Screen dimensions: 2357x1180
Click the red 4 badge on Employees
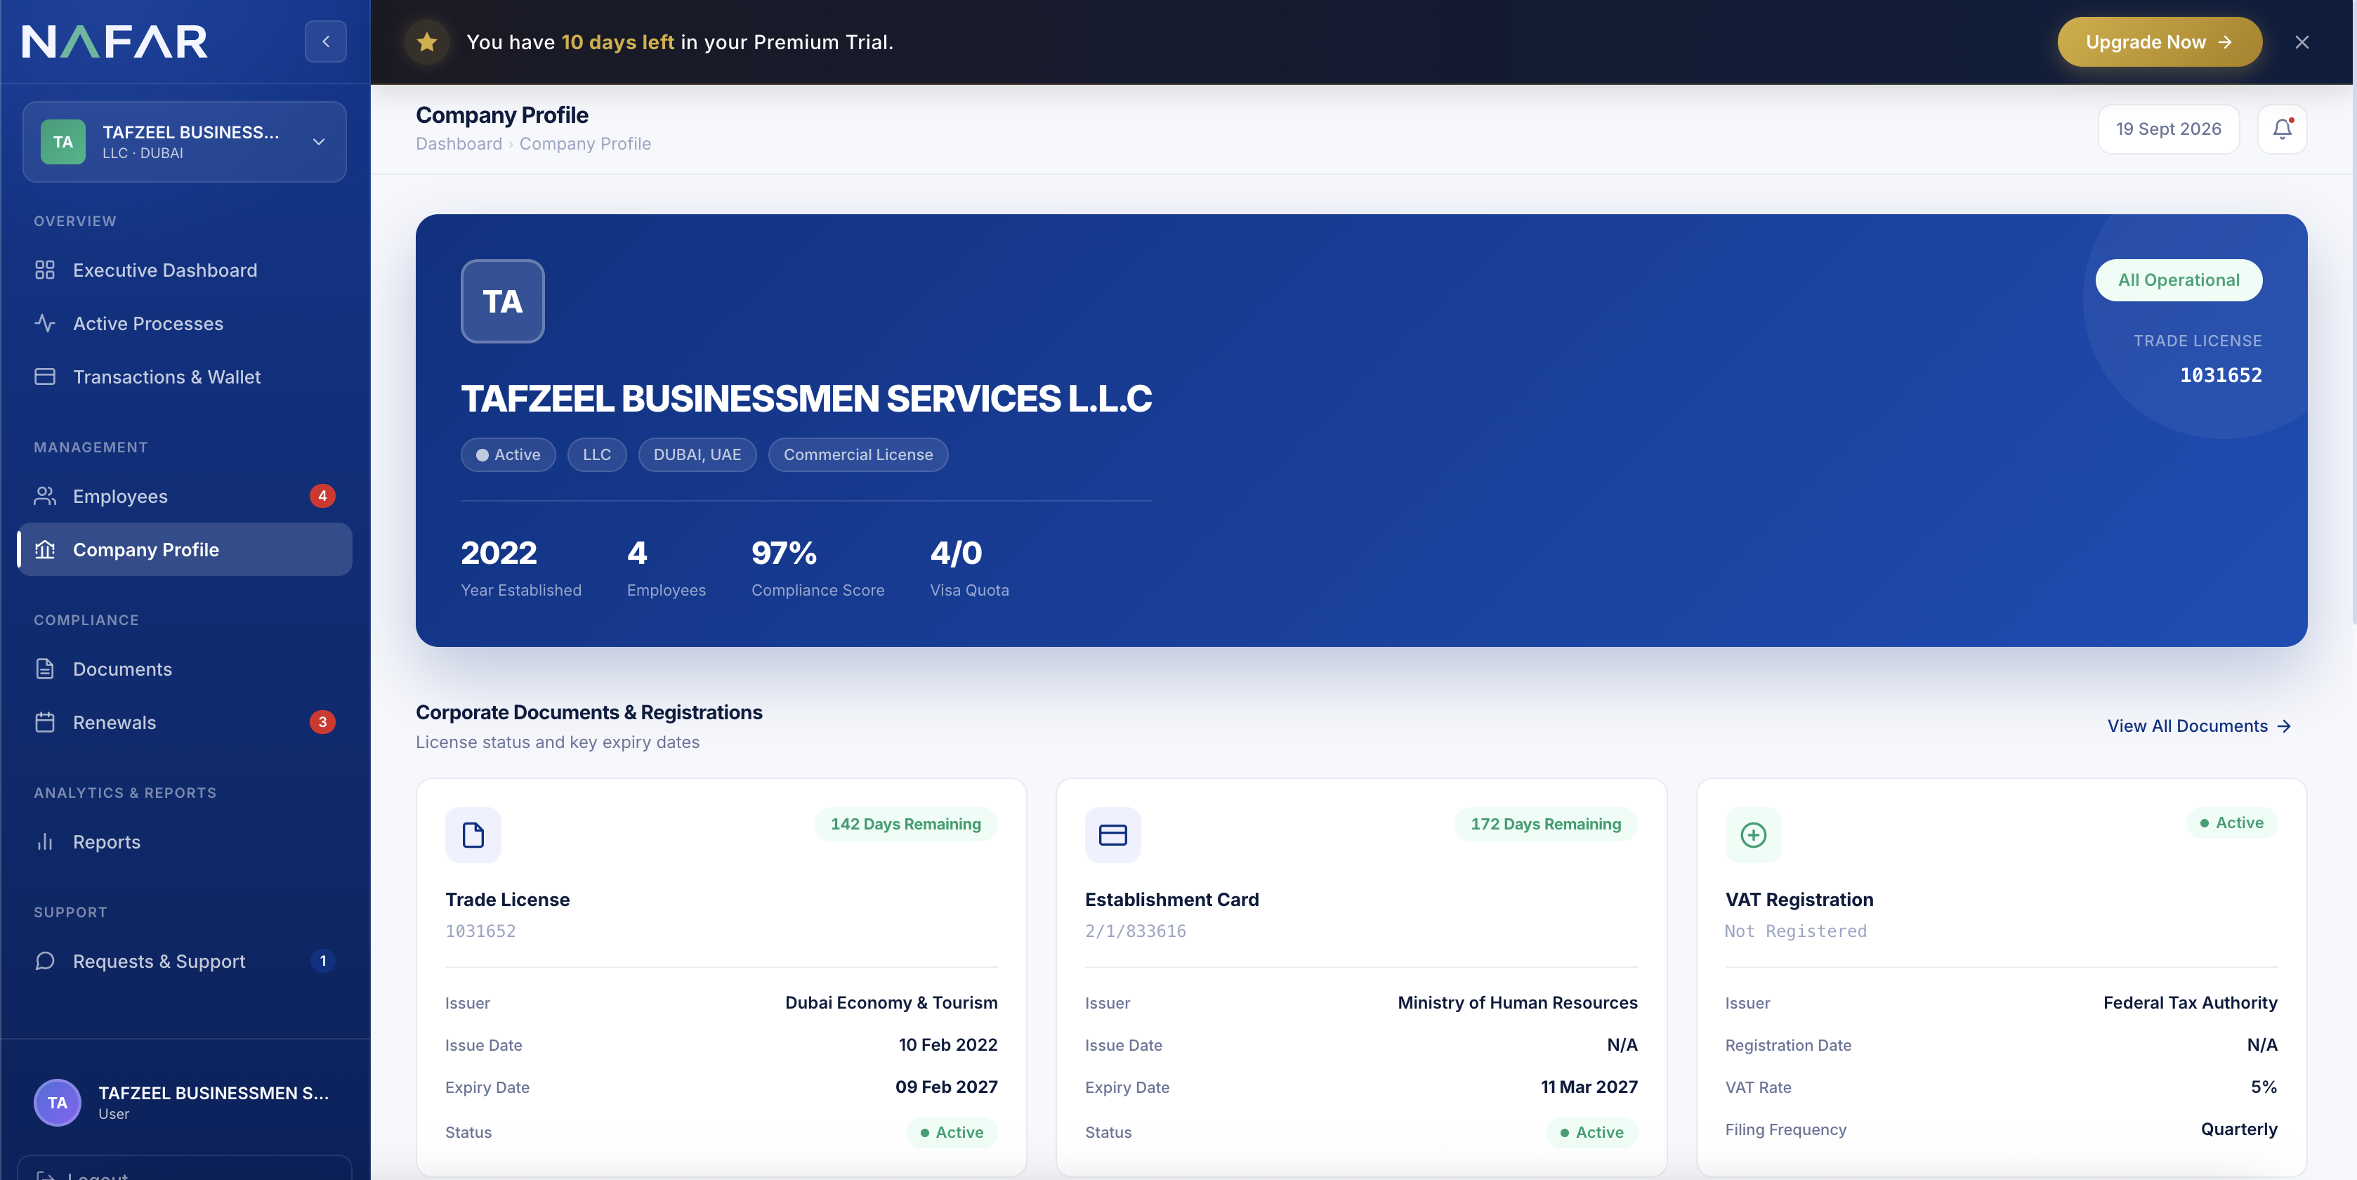click(322, 496)
